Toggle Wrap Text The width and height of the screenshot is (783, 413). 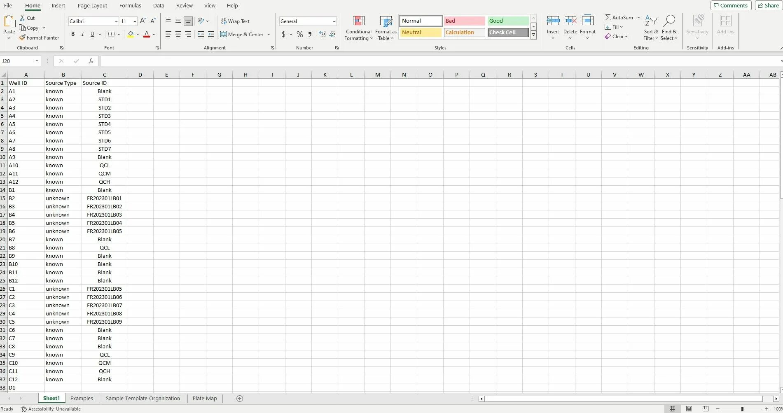coord(235,21)
